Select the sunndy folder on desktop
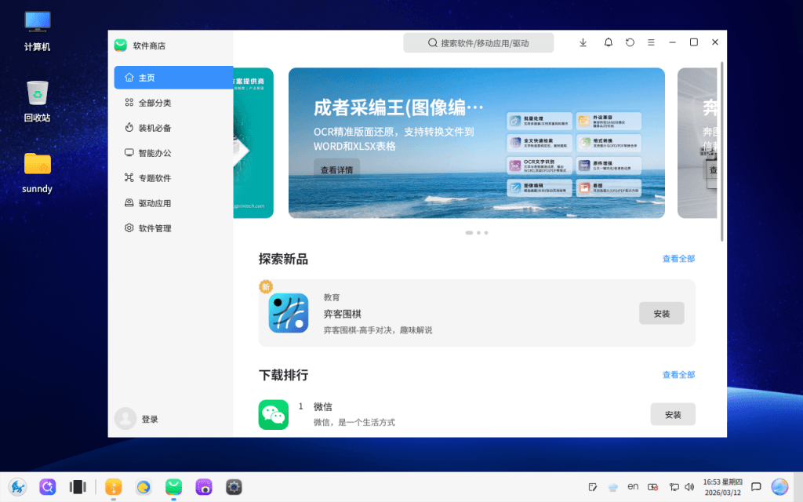 [x=37, y=173]
